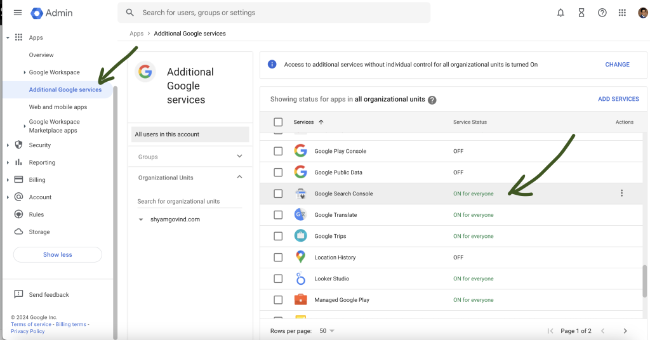Image resolution: width=650 pixels, height=340 pixels.
Task: Click the Apps grid icon in sidebar
Action: 18,37
